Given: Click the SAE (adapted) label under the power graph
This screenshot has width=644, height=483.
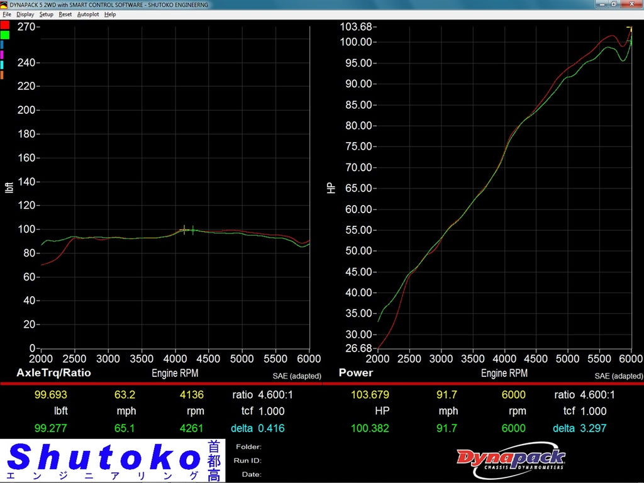Looking at the screenshot, I should 619,376.
